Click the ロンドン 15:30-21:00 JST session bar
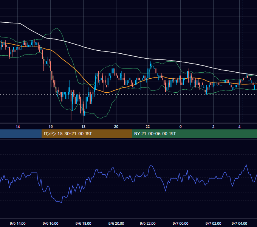257x227 pixels. [x=87, y=134]
